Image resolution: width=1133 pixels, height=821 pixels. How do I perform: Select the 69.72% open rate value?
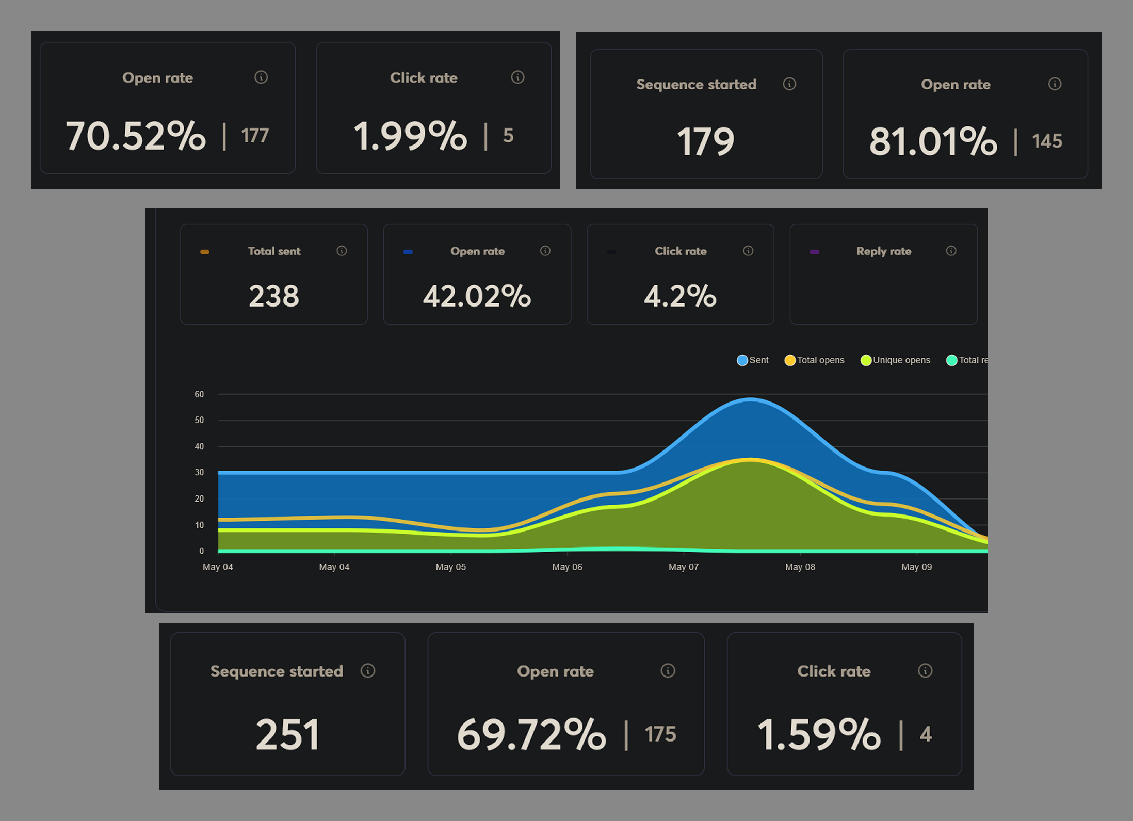pos(531,735)
